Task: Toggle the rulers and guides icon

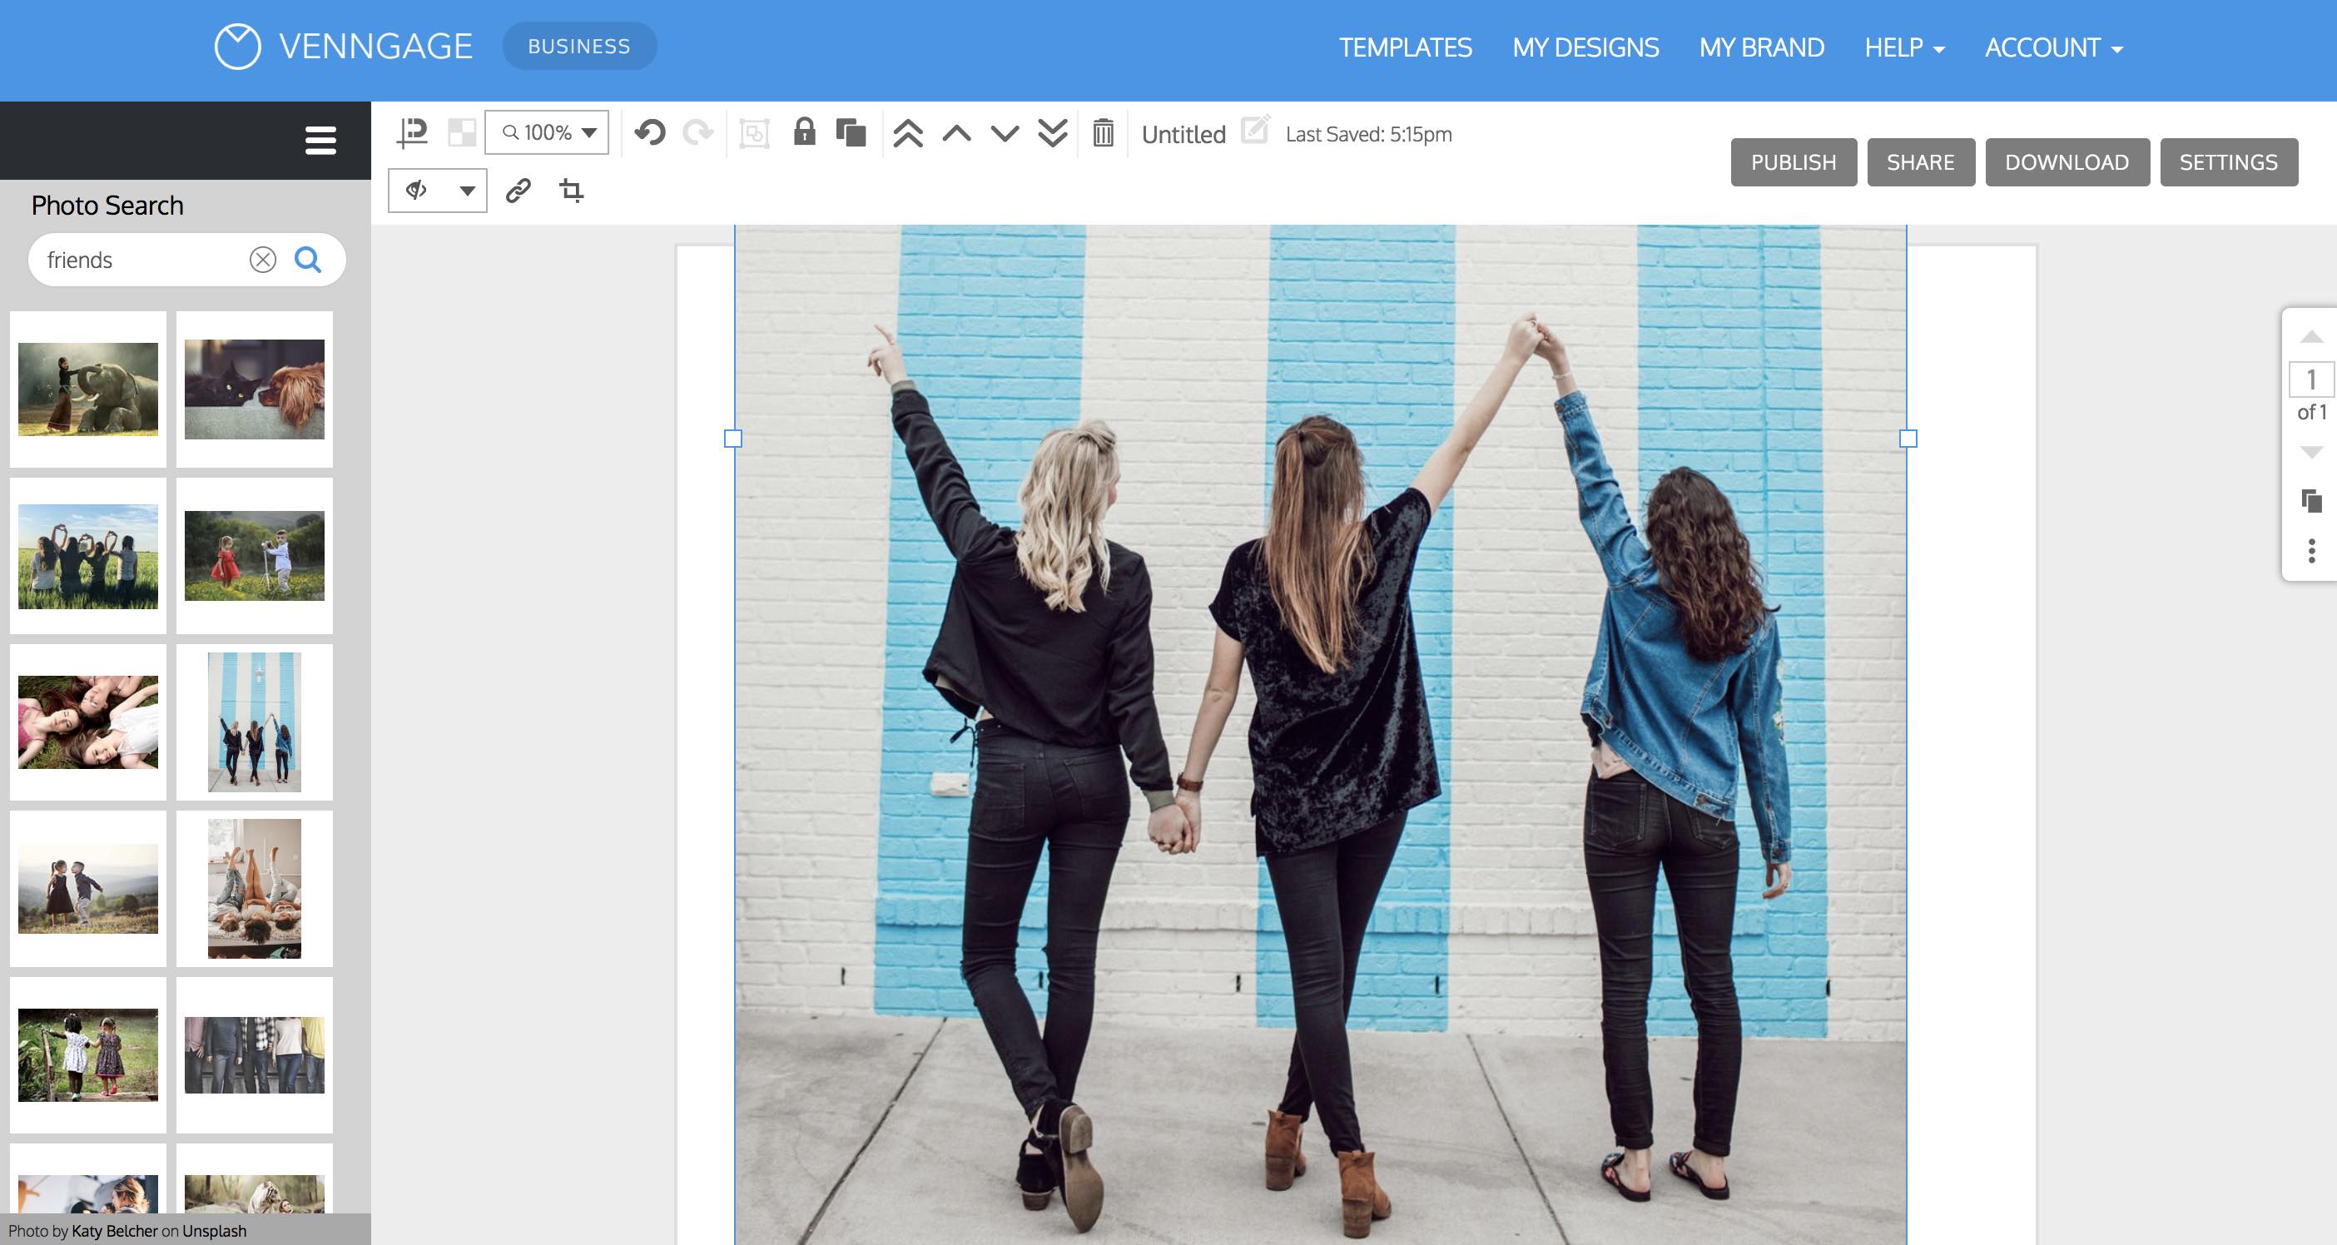Action: click(x=413, y=133)
